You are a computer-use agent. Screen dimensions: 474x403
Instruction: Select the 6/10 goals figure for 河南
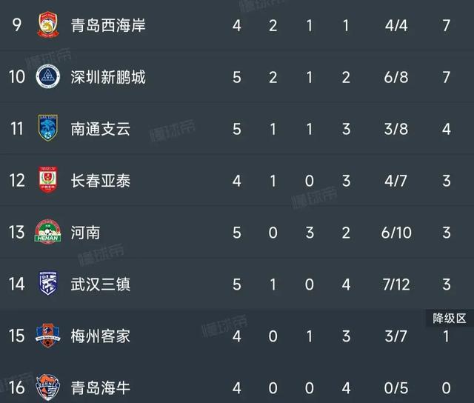396,233
